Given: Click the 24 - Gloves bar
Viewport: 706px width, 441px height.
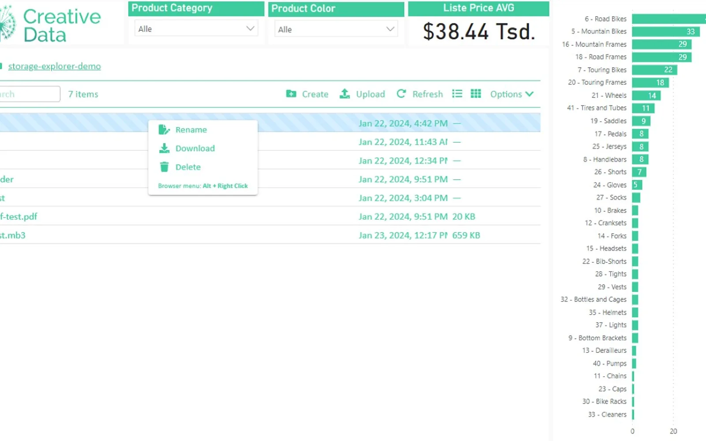Looking at the screenshot, I should tap(637, 185).
